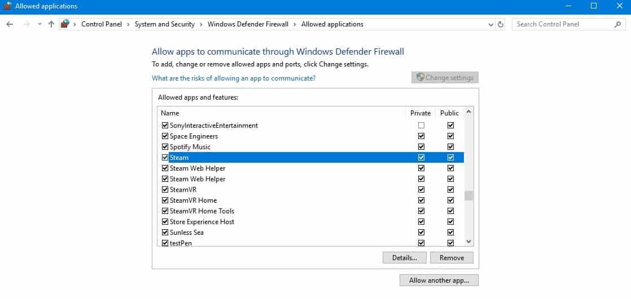Toggle Public for Spotify Music
631x299 pixels.
(x=450, y=146)
